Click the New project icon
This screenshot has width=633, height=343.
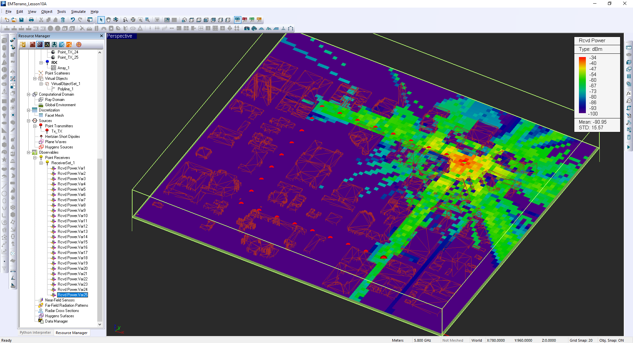click(7, 20)
